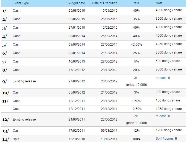Select the row numbered 10/
Screen dimensions: 186x142
93,92
